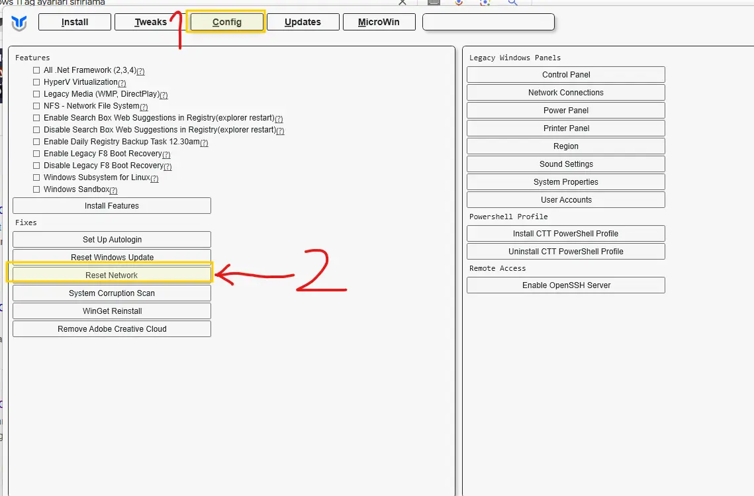Click the Remote Access heading

click(x=498, y=268)
